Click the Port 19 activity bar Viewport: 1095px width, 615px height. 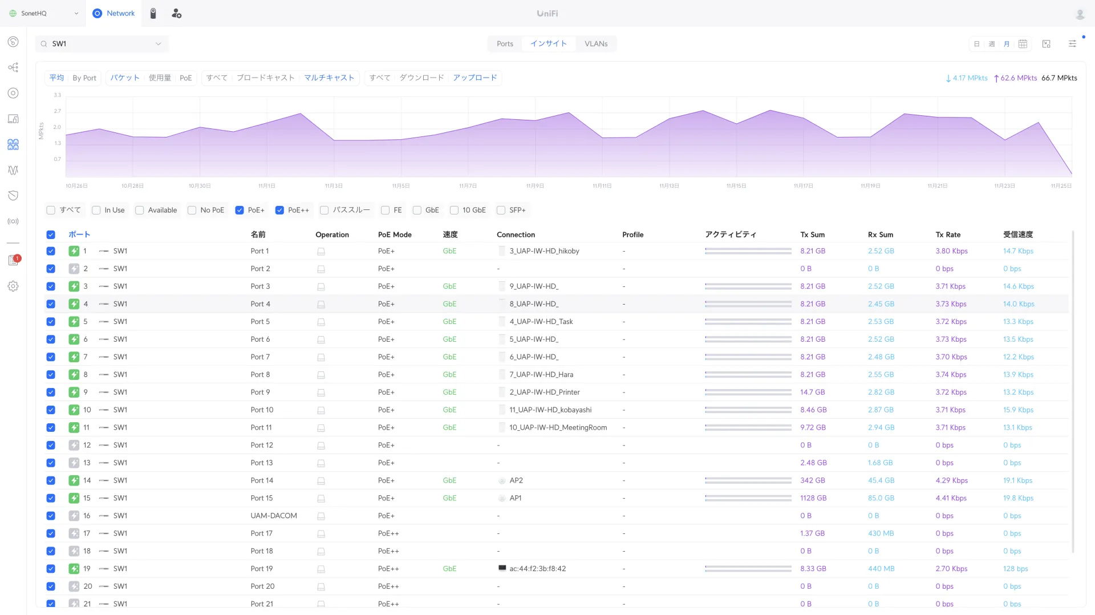[748, 569]
